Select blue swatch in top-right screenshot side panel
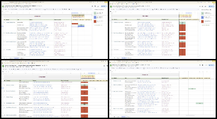217x119 pixels. tap(202, 17)
